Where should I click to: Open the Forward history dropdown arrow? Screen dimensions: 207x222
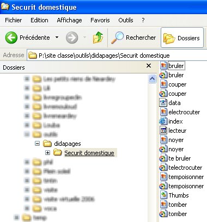click(x=84, y=38)
